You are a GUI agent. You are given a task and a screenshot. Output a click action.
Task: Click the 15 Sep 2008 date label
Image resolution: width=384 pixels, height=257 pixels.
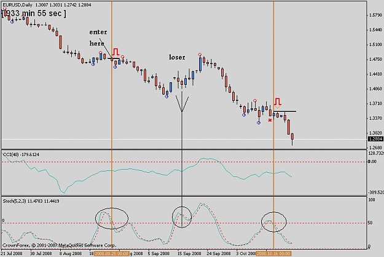tap(189, 253)
